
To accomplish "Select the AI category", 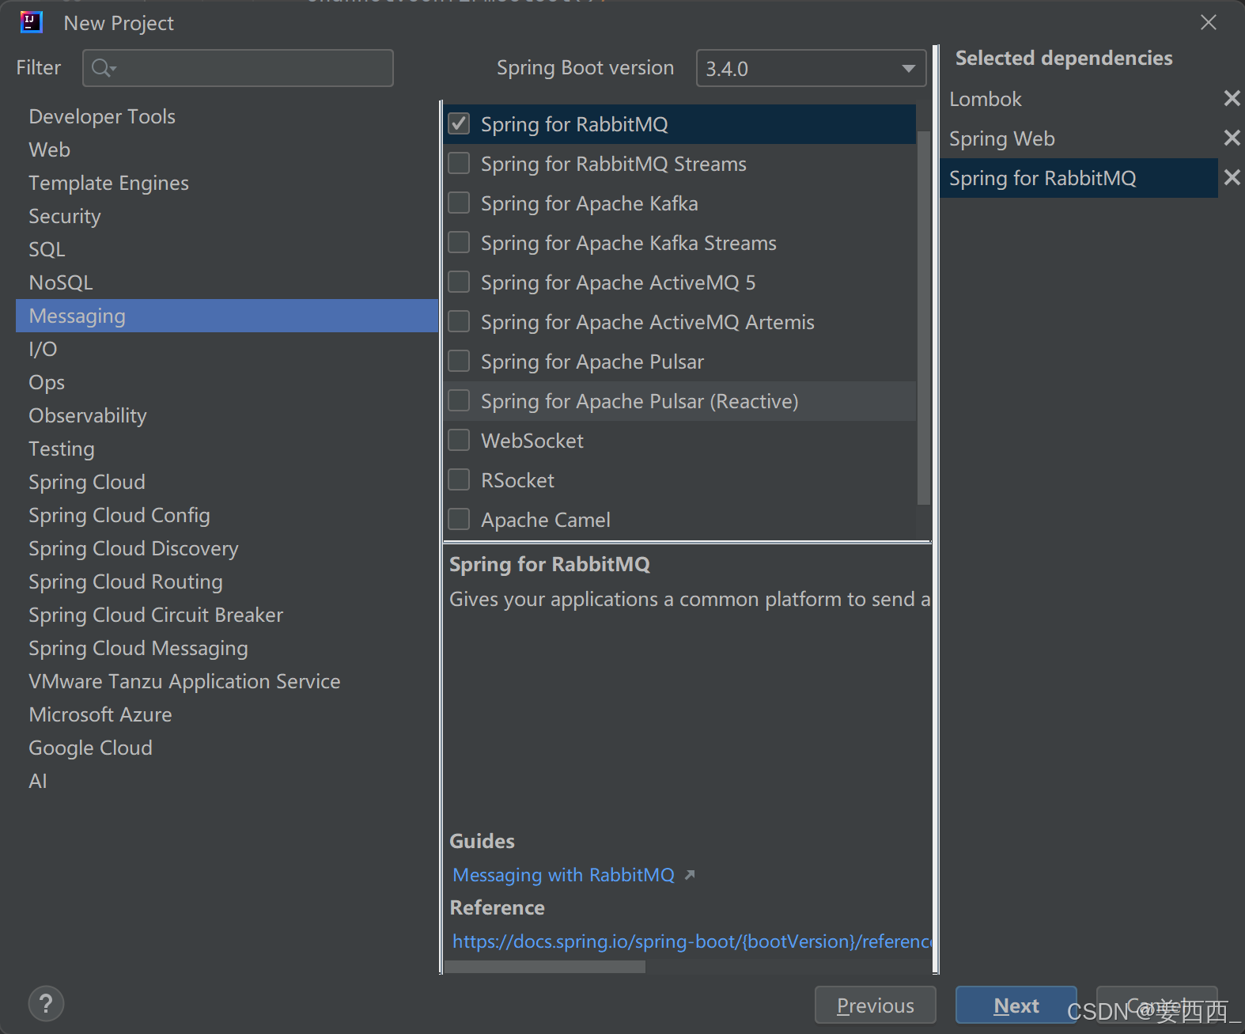I will point(227,781).
